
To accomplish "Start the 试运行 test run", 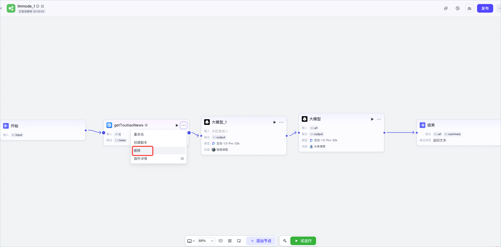I will [303, 241].
